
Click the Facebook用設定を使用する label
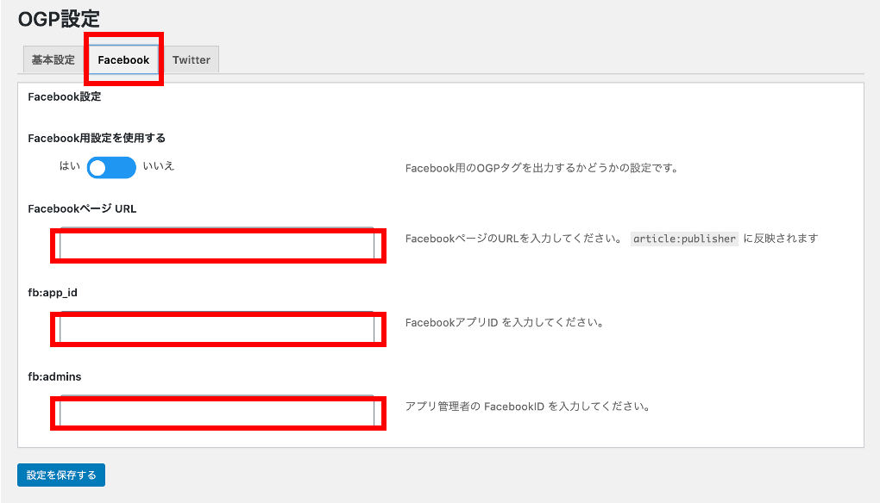[97, 138]
